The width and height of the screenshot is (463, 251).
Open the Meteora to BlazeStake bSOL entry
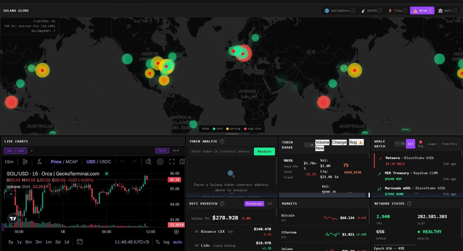pyautogui.click(x=417, y=161)
